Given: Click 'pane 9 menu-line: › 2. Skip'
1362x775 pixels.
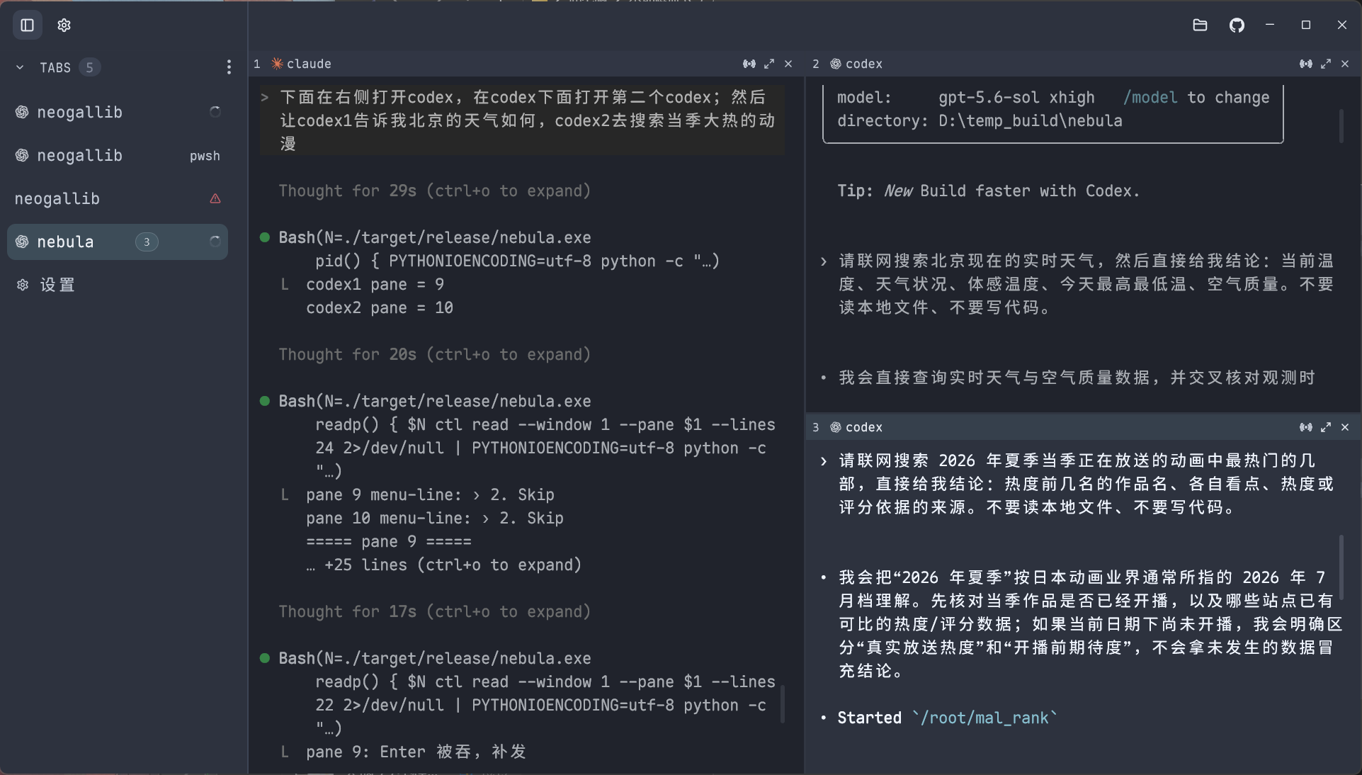Looking at the screenshot, I should [430, 494].
